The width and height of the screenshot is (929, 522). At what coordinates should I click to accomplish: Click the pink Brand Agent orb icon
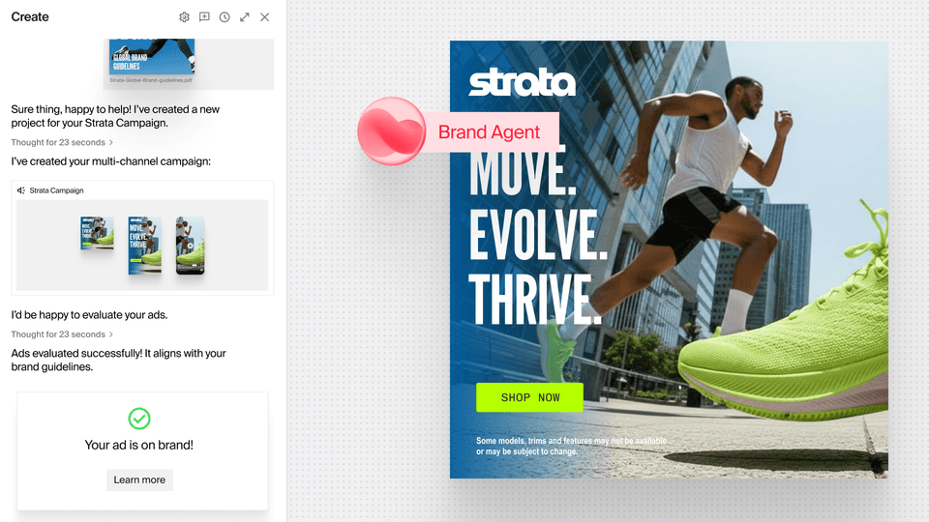click(390, 131)
